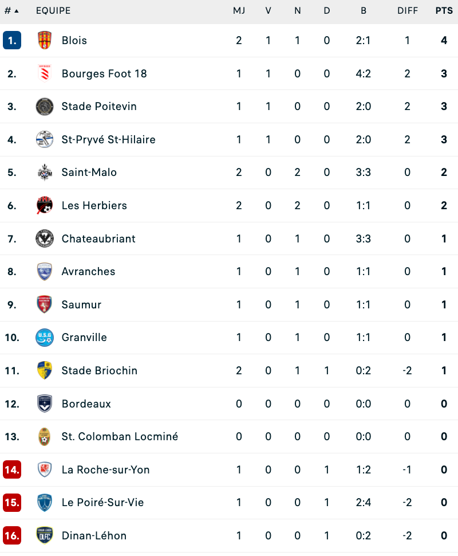
Task: Open the St-Pryvé St-Hilaire team link
Action: point(108,139)
